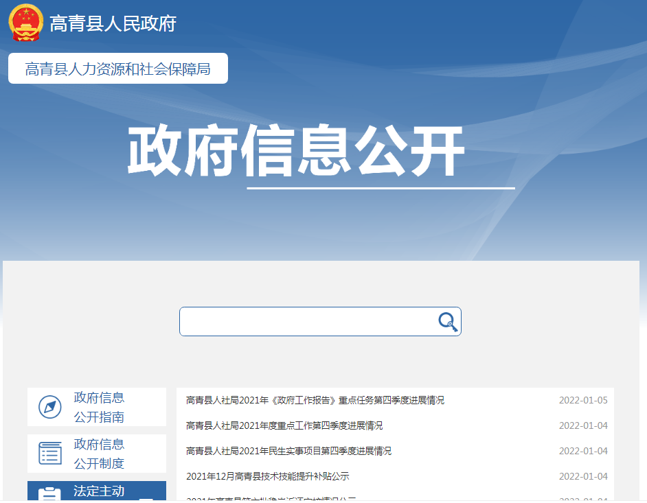
Task: Click the 高青县人力资源和社会保障局 button
Action: [117, 69]
